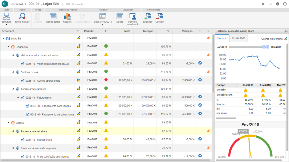
Task: Select the Período tab
Action: point(222,38)
